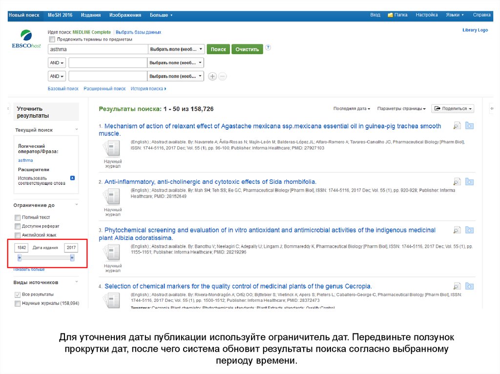Click the left handle of the date slider
This screenshot has height=374, width=500.
(x=20, y=257)
